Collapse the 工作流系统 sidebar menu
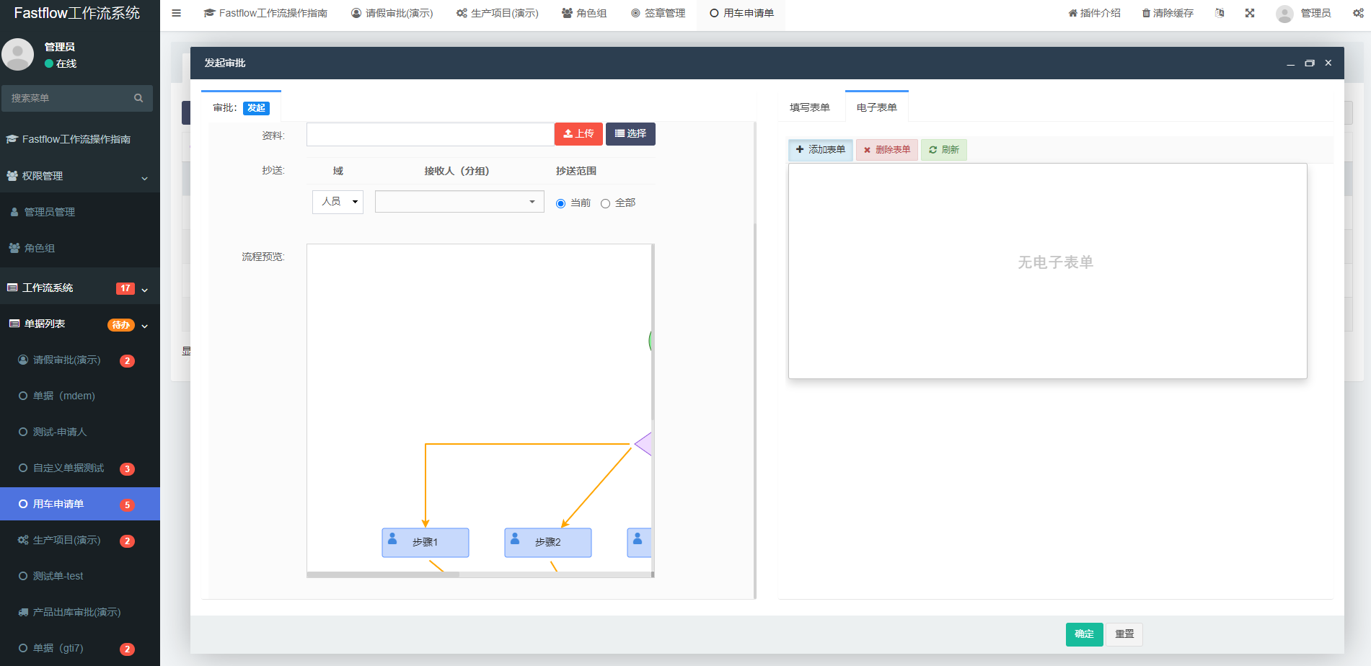The width and height of the screenshot is (1371, 666). (x=80, y=288)
